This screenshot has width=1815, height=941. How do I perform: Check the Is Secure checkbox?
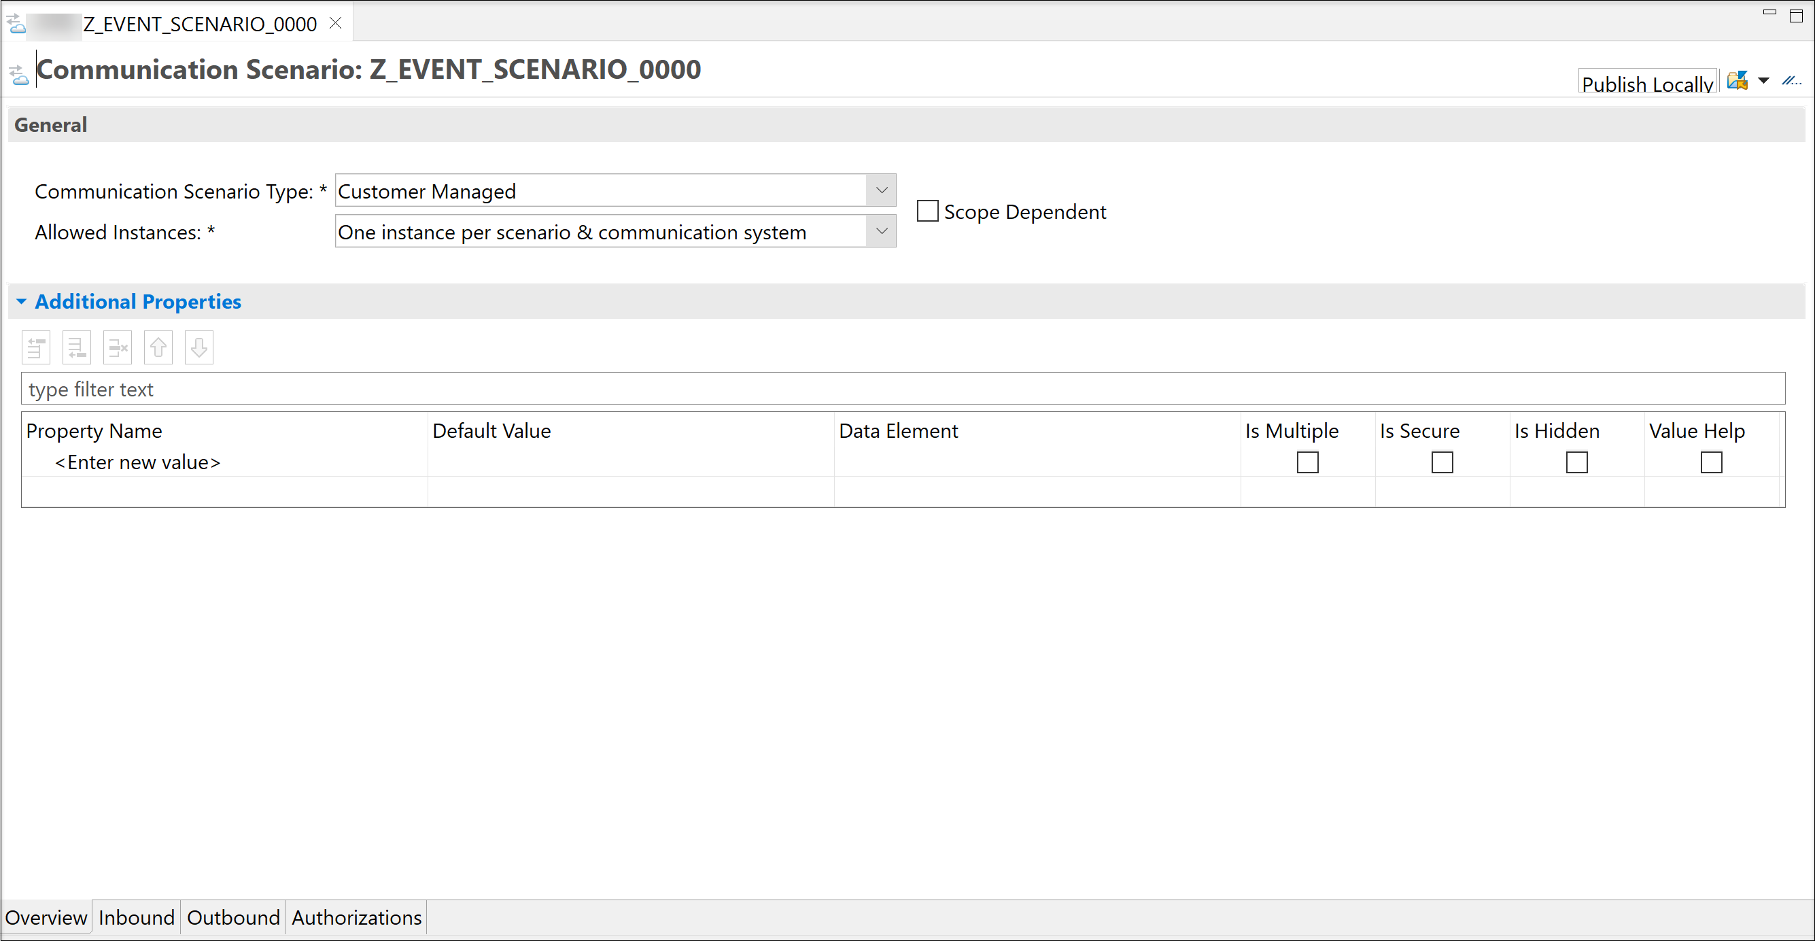pos(1442,462)
